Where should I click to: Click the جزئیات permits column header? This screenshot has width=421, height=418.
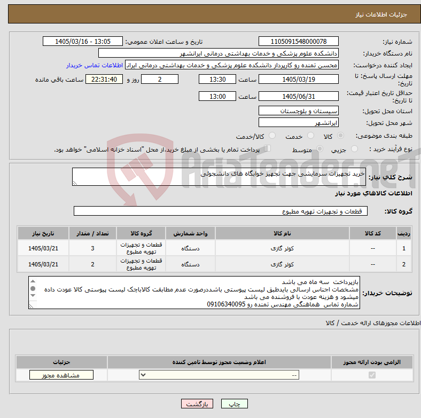tap(61, 362)
